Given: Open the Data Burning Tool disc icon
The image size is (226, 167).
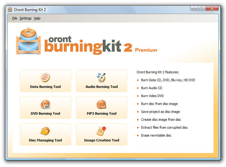Looking at the screenshot, I should [45, 77].
